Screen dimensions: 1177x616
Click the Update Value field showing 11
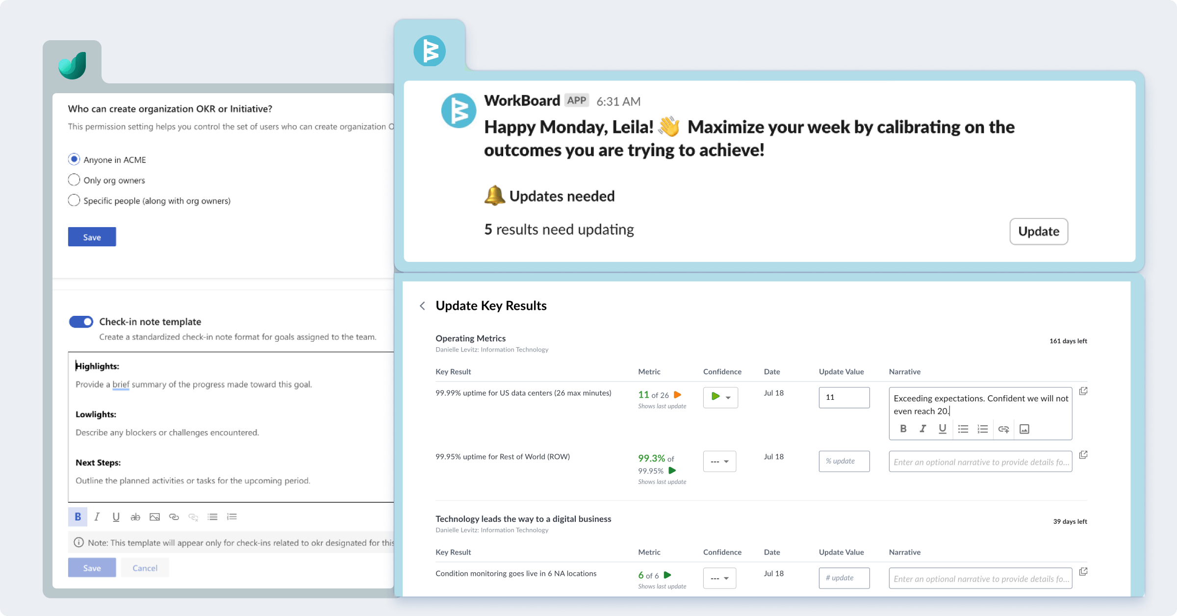click(844, 397)
